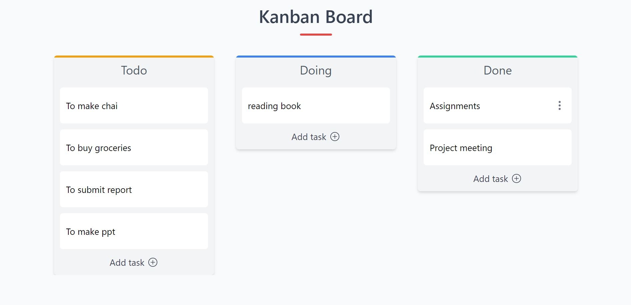The image size is (631, 305).
Task: Click the Kanban Board title
Action: pyautogui.click(x=316, y=17)
